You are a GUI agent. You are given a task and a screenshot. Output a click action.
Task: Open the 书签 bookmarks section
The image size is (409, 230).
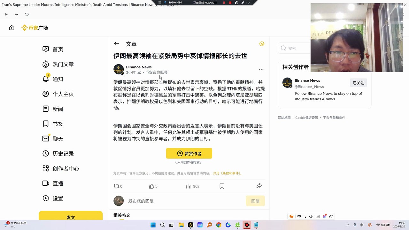click(53, 124)
